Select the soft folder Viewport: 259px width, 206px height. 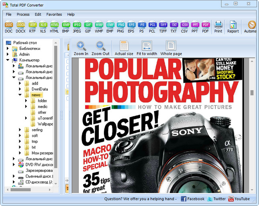click(35, 136)
